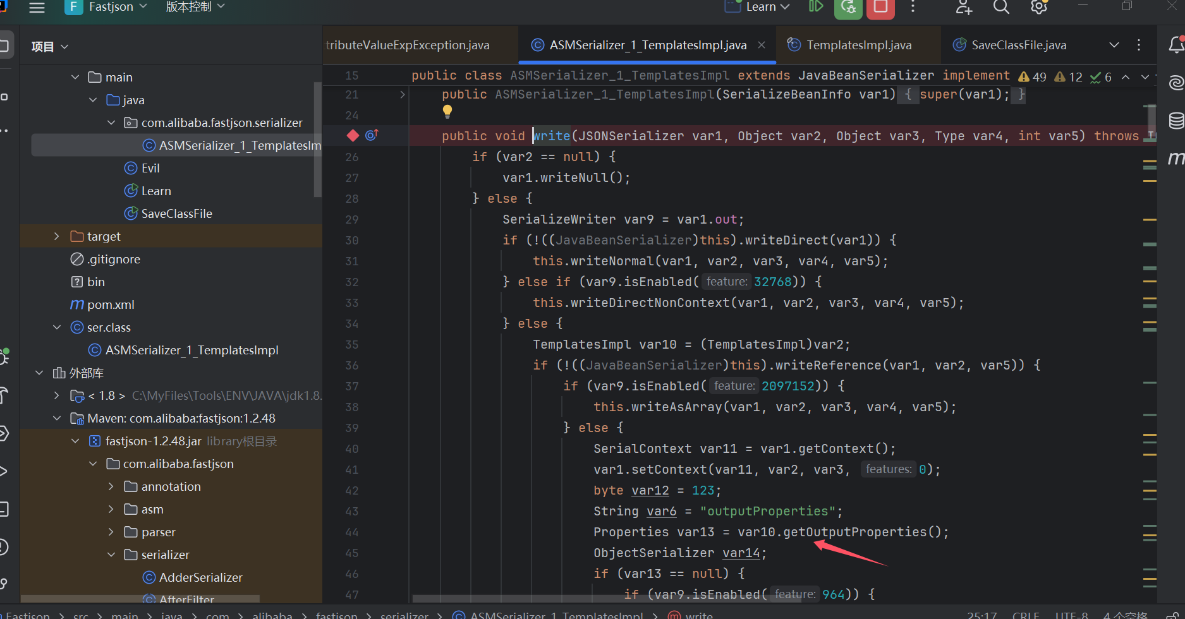Screen dimensions: 1185x619
Task: Select the Evil class in project tree
Action: [x=150, y=168]
